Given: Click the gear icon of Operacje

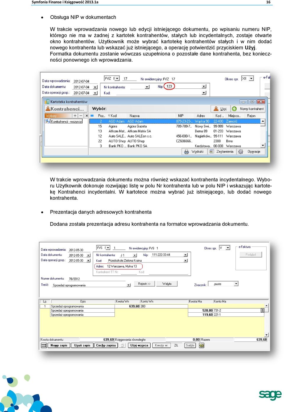Looking at the screenshot, I should coord(241,152).
